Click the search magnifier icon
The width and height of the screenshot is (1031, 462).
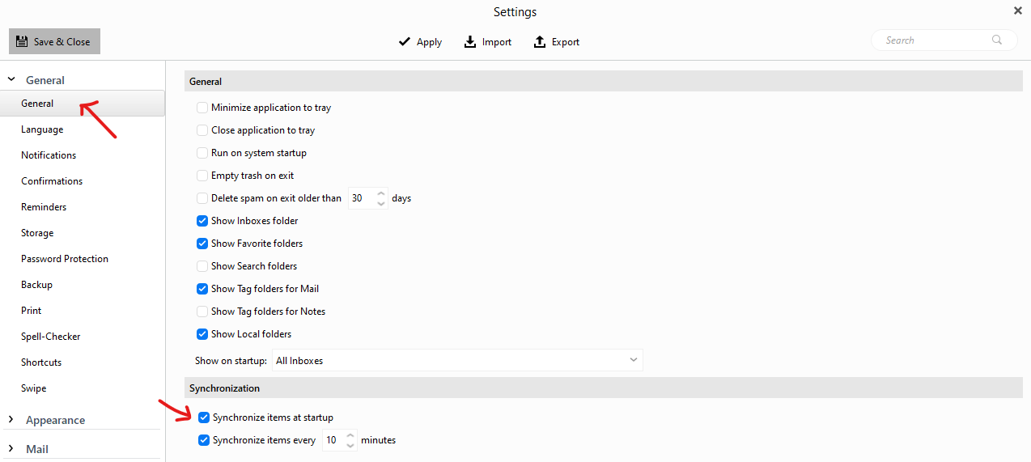tap(997, 40)
